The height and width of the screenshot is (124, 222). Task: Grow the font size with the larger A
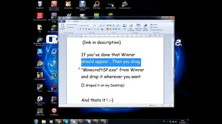[x=101, y=25]
